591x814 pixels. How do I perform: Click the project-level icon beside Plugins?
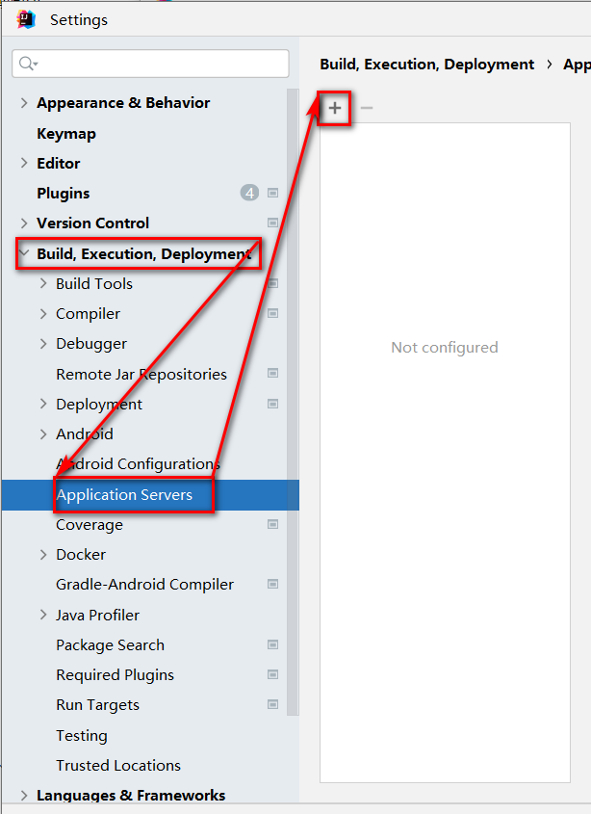pyautogui.click(x=273, y=194)
